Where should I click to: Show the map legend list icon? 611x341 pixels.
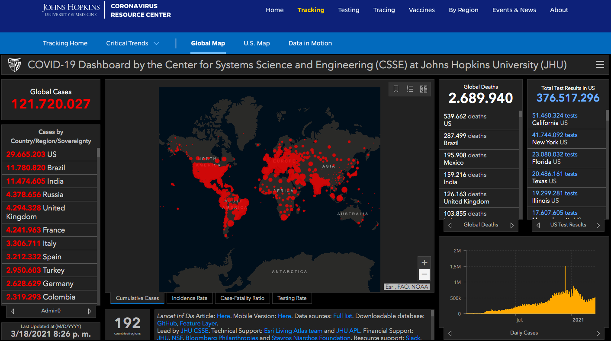pyautogui.click(x=410, y=89)
